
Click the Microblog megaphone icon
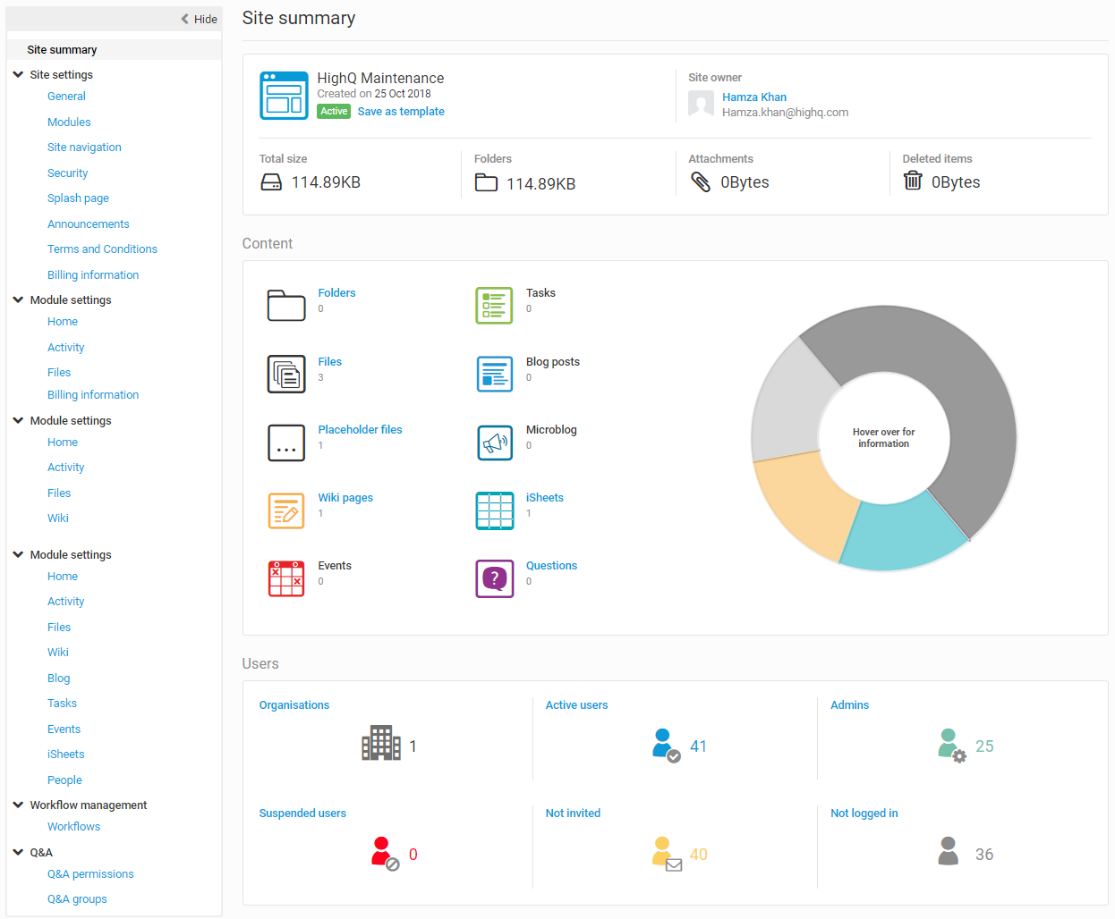coord(495,443)
